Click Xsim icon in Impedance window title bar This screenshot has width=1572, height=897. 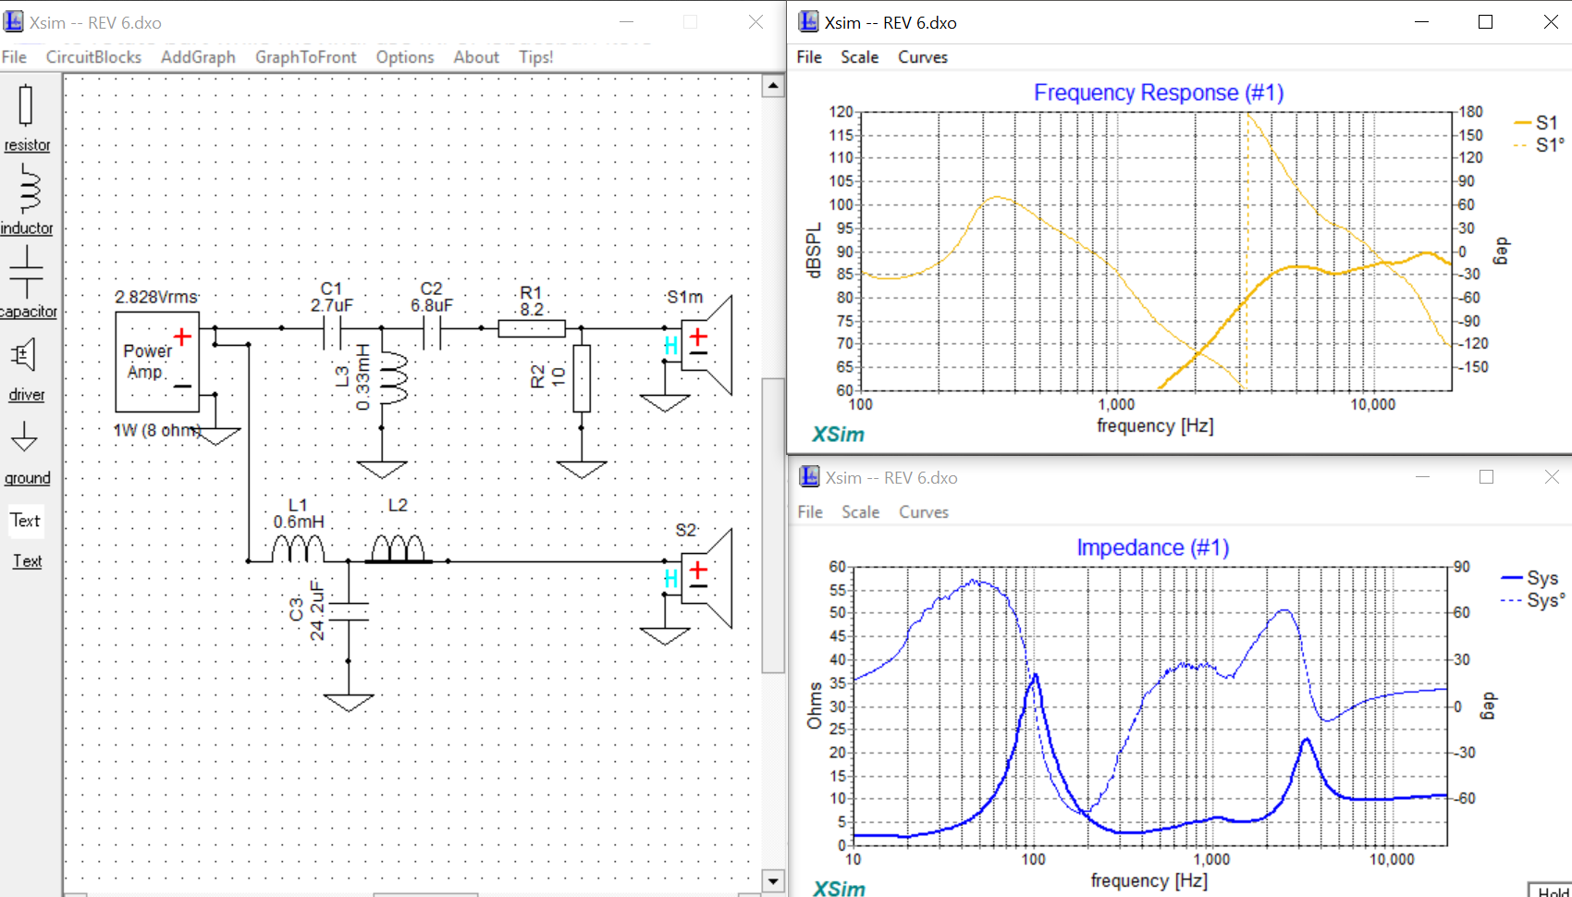(x=809, y=476)
